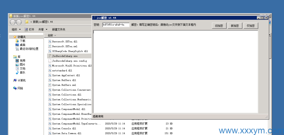Select the 下载 folder icon in sidebar

coord(17,41)
